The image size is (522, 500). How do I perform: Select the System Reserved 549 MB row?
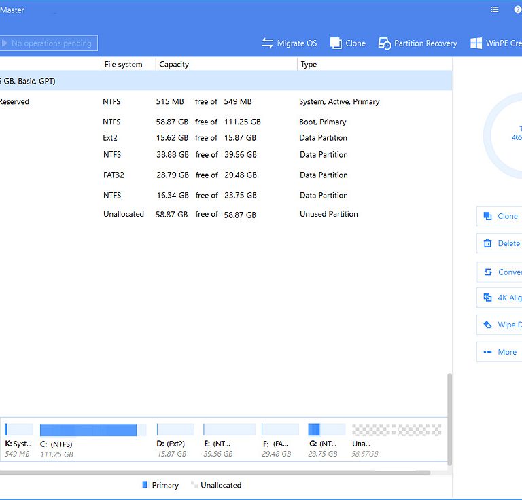pyautogui.click(x=226, y=101)
